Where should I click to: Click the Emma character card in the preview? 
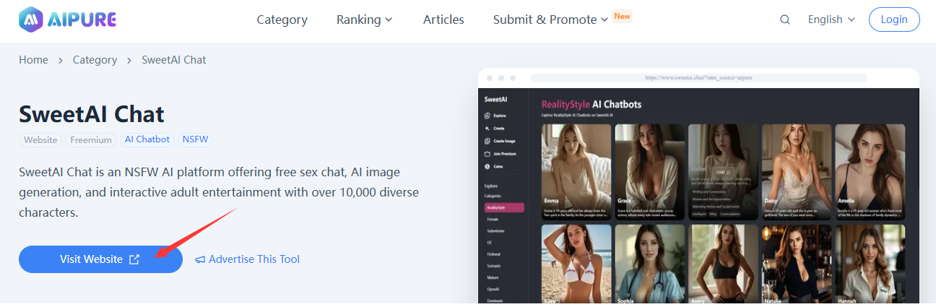pos(576,172)
